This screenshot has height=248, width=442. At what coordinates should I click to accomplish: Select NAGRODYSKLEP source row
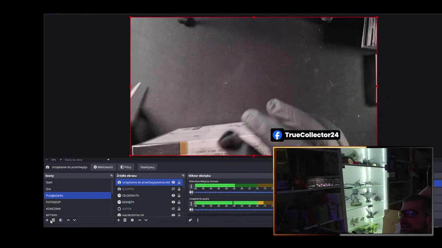pyautogui.click(x=149, y=215)
